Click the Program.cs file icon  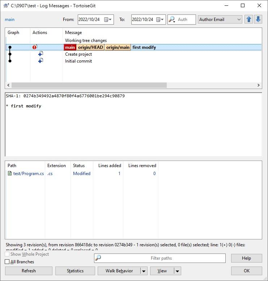[10, 174]
